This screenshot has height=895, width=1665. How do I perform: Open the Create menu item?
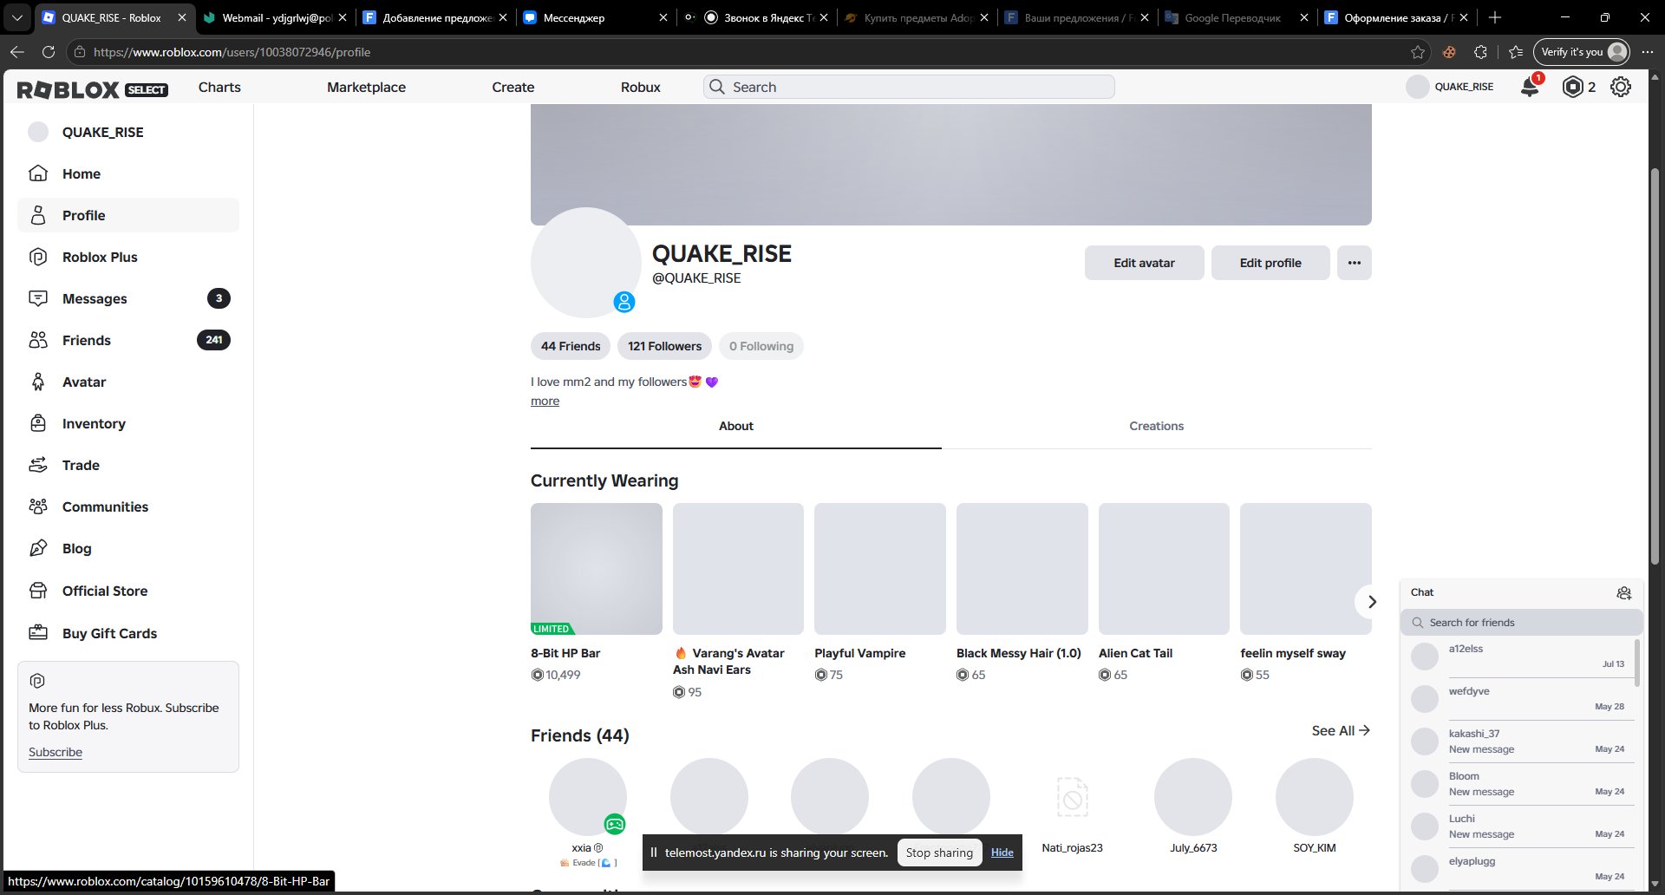click(513, 87)
